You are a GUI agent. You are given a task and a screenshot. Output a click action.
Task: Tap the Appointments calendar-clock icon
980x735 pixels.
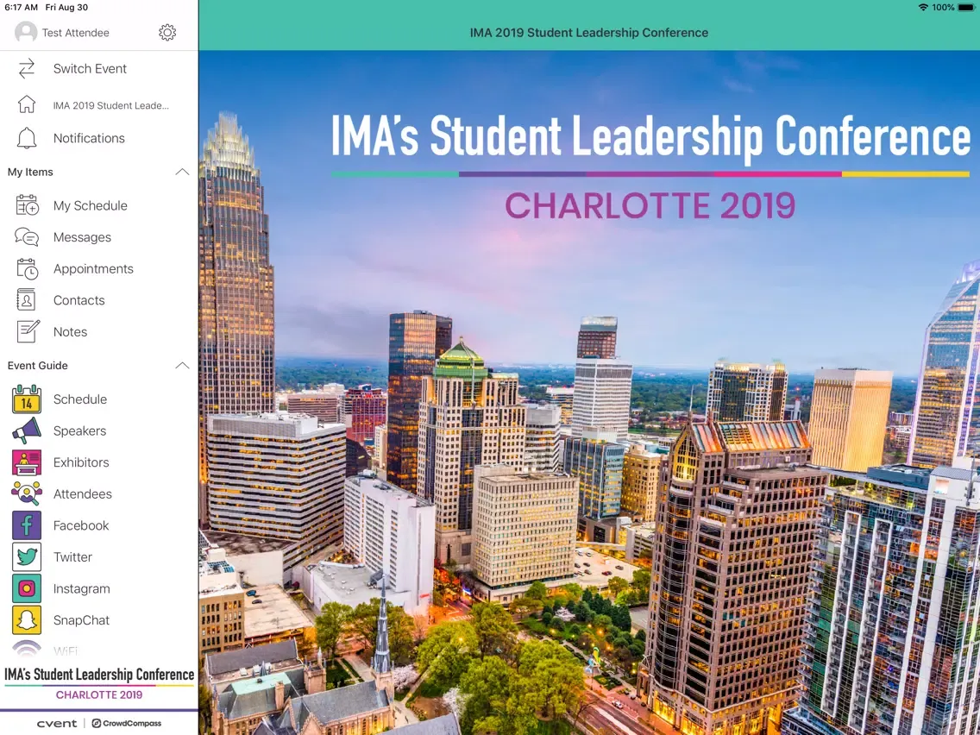tap(27, 269)
